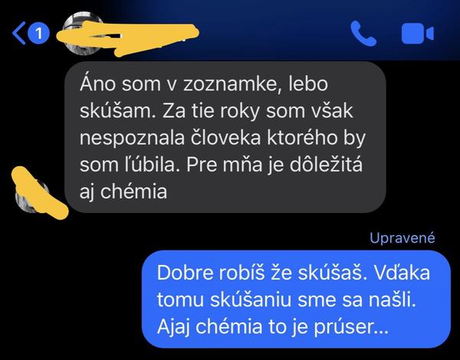Click "nespoznala človeka" in the received message
This screenshot has width=460, height=360.
point(170,138)
